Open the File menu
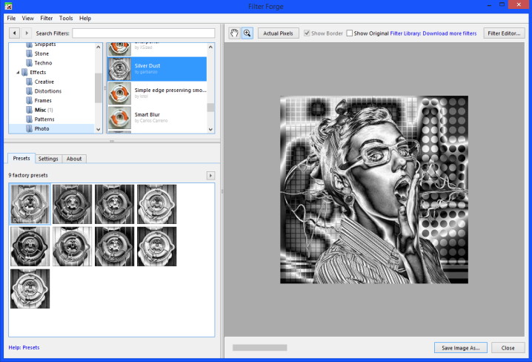Screen dimensions: 532x362 [x=11, y=19]
